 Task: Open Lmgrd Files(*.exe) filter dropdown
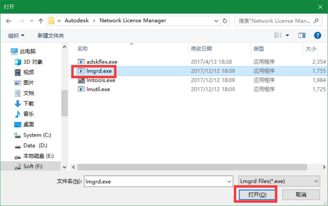tap(279, 181)
